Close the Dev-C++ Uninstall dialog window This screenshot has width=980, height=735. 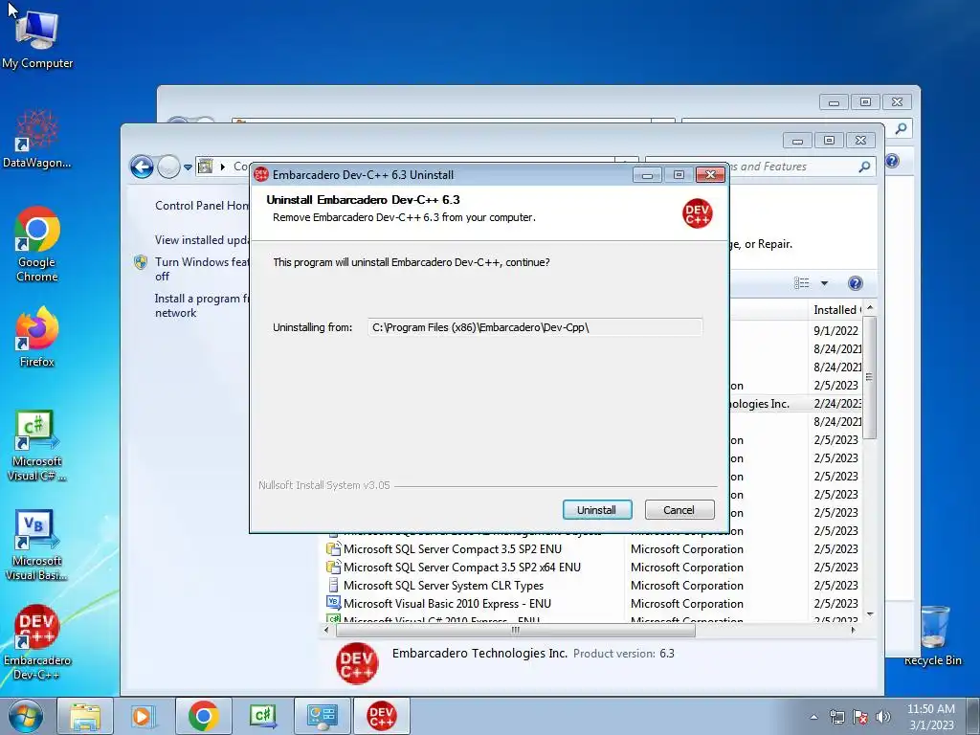coord(710,175)
